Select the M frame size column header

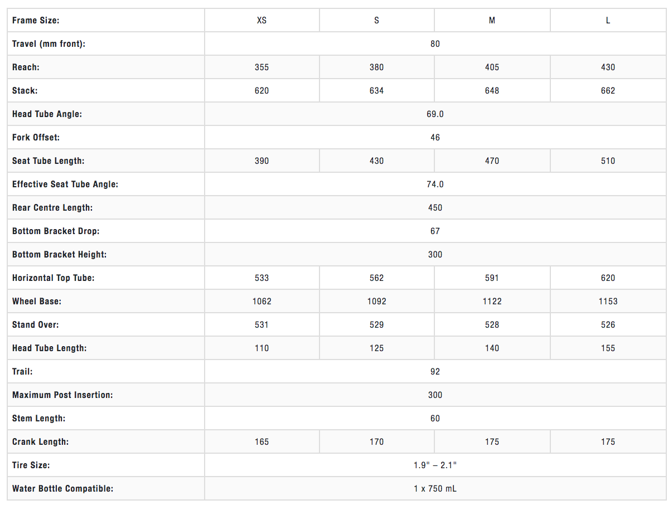point(492,21)
